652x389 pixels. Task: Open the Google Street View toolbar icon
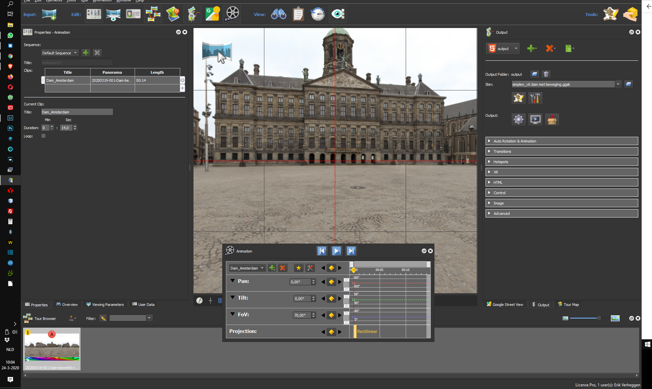pyautogui.click(x=213, y=14)
